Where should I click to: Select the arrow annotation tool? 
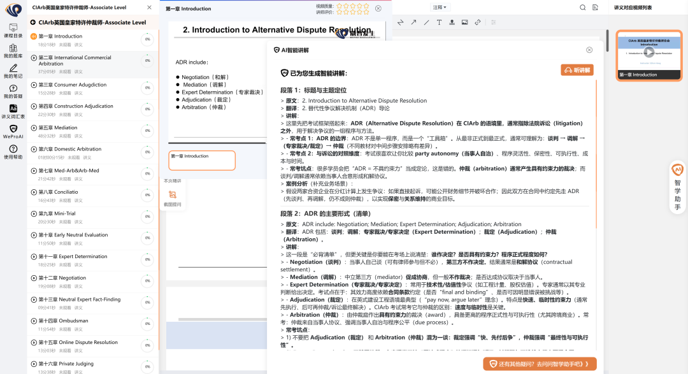click(413, 22)
